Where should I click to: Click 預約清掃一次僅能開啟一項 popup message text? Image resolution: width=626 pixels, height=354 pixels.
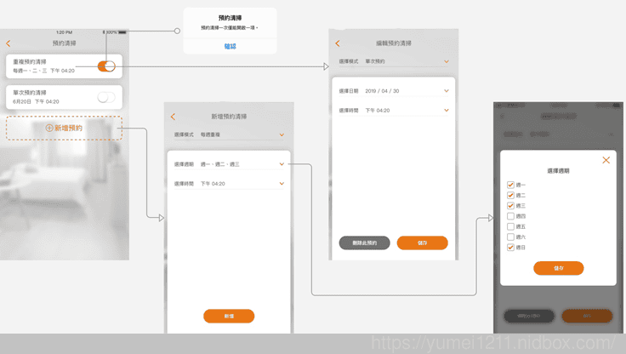point(230,28)
